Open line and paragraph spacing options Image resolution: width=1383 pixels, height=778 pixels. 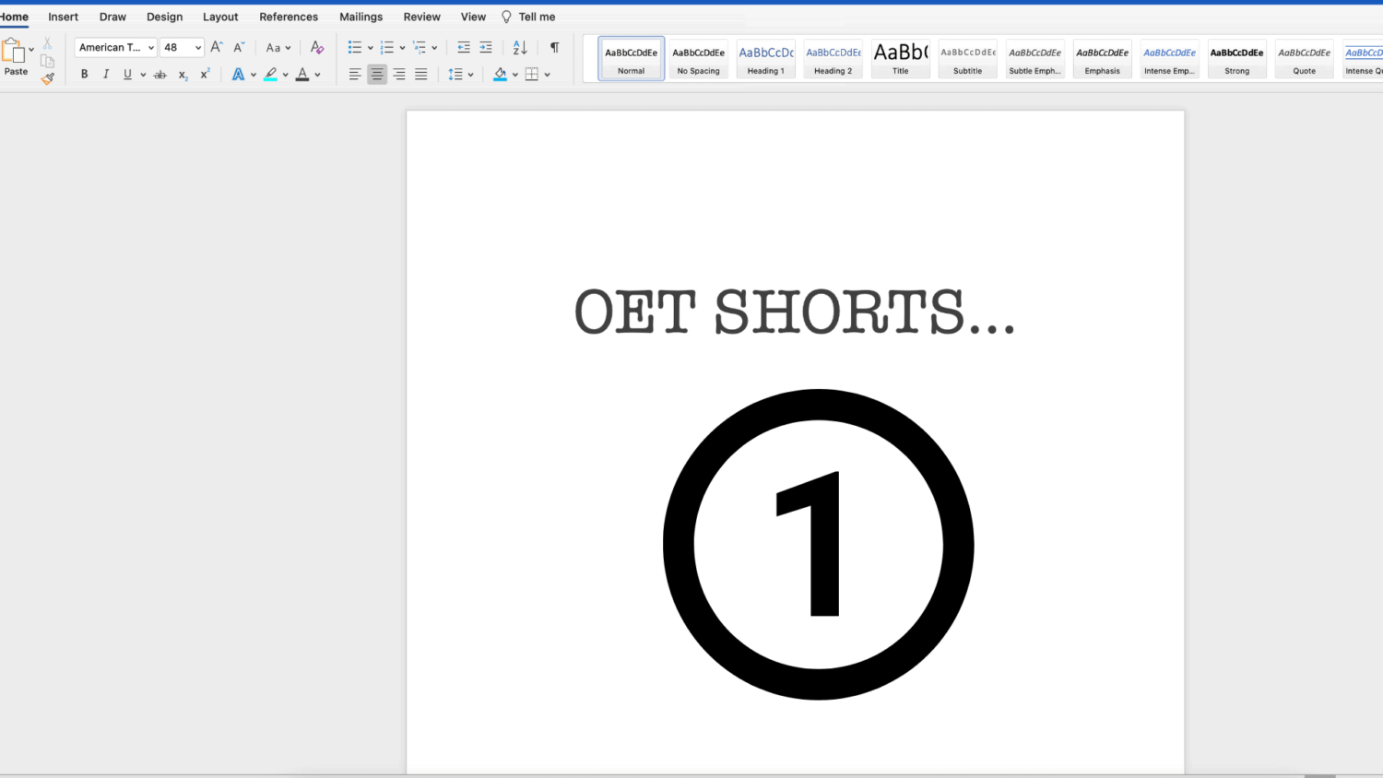click(460, 75)
